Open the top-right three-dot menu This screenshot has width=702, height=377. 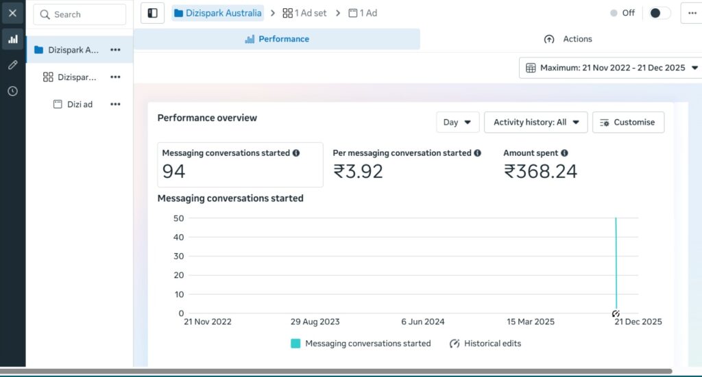click(x=690, y=13)
